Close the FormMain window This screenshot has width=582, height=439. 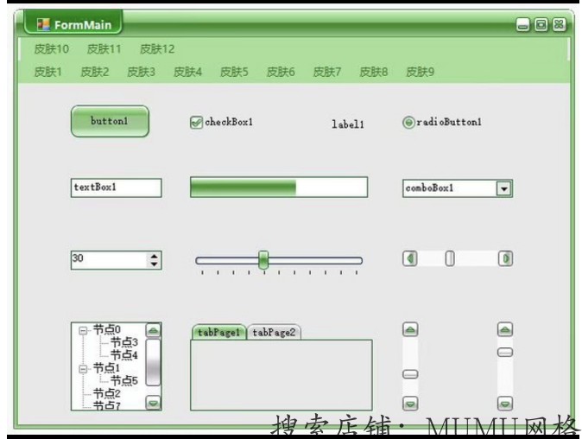coord(559,25)
